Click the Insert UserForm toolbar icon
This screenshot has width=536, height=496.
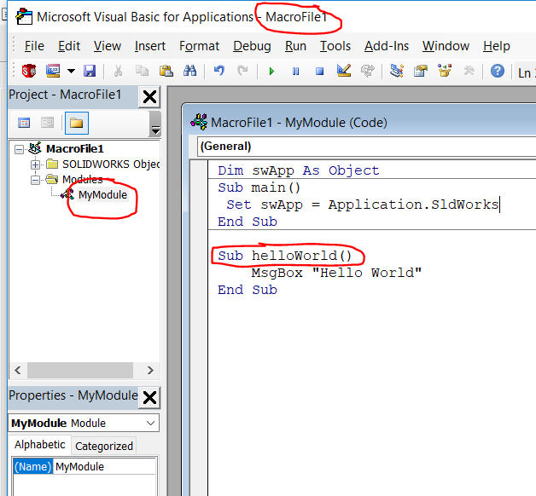click(x=53, y=71)
